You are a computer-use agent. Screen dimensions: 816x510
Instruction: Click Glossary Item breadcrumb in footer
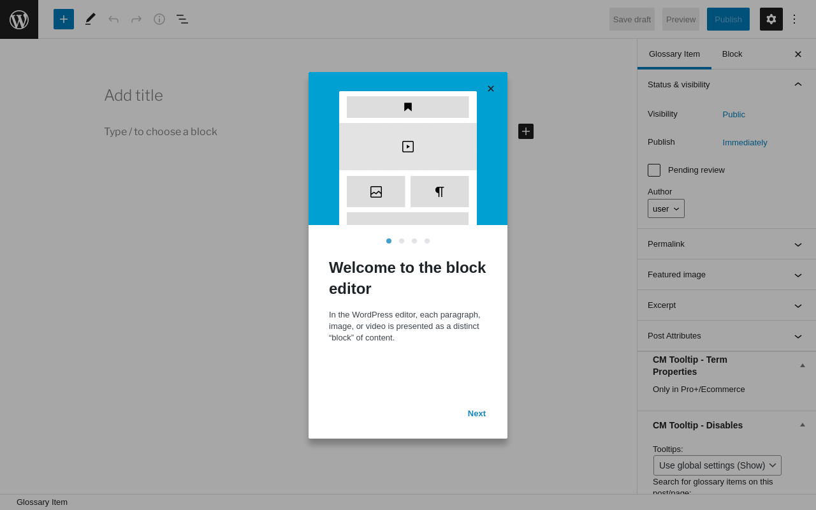point(42,502)
